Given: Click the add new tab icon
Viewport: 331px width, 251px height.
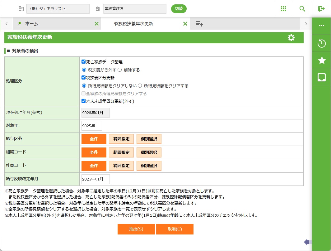Looking at the screenshot, I should 199,24.
